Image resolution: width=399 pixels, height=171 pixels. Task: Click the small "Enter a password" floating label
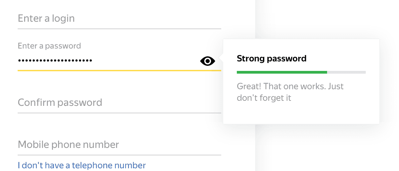tap(49, 46)
